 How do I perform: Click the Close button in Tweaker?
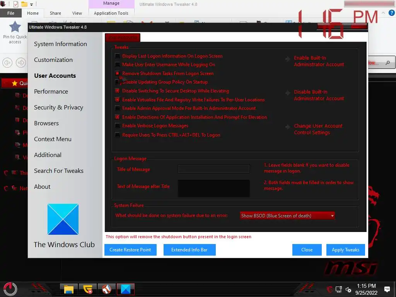pyautogui.click(x=307, y=250)
